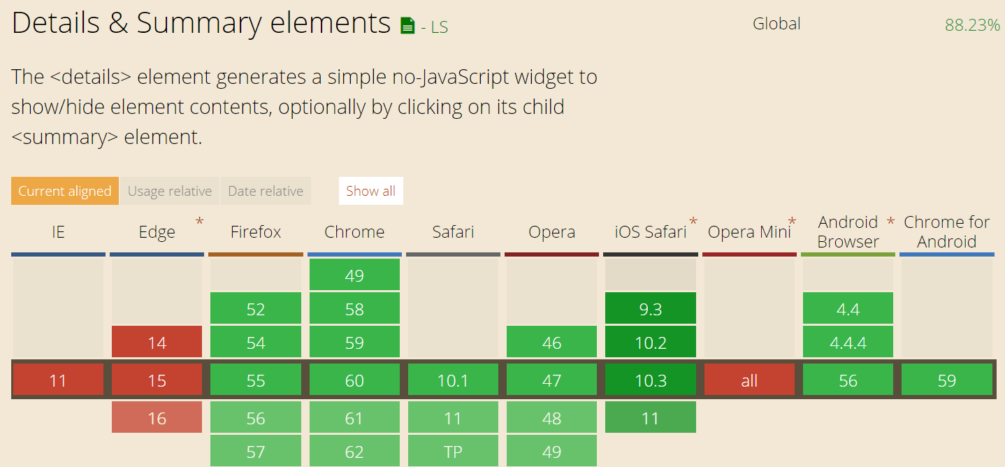The image size is (1005, 467).
Task: Click the IE 11 unsupported cell
Action: 58,380
